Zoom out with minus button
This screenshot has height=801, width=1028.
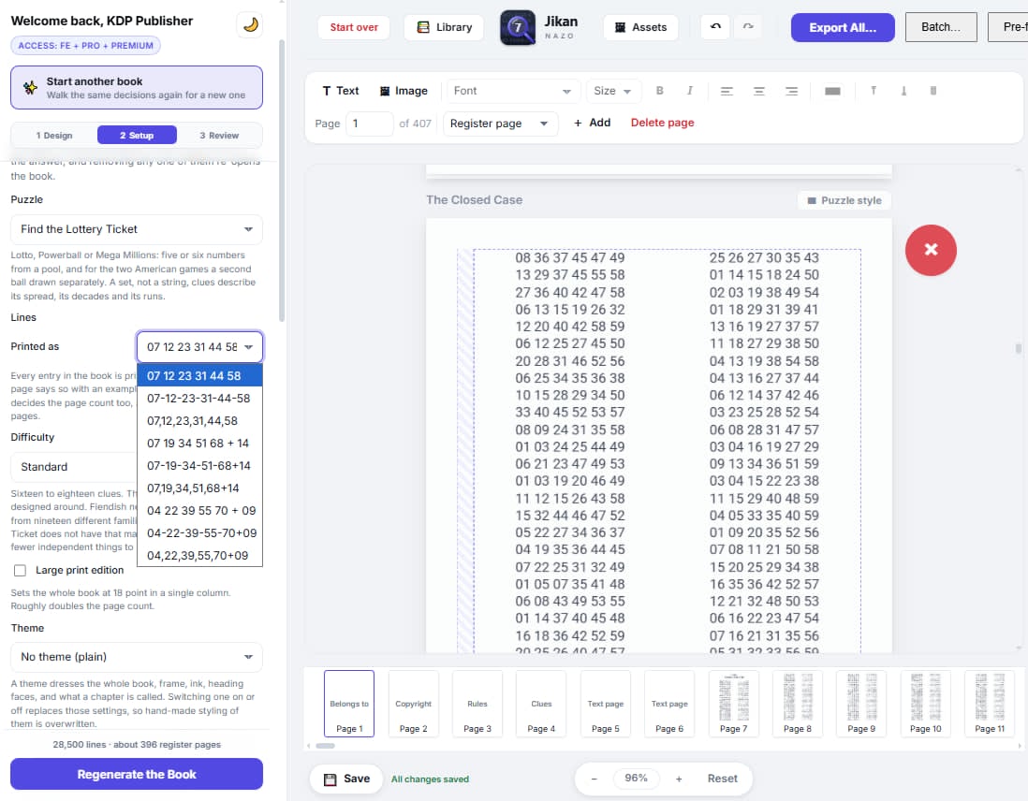pyautogui.click(x=594, y=779)
